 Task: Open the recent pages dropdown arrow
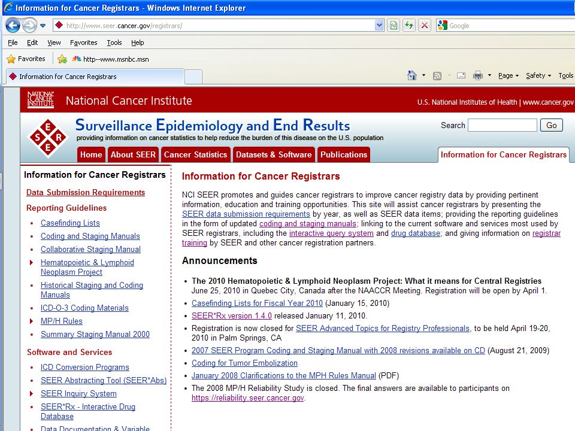43,26
